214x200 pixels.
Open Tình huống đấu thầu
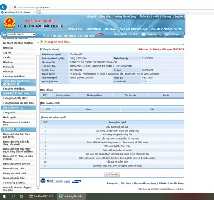[14, 182]
